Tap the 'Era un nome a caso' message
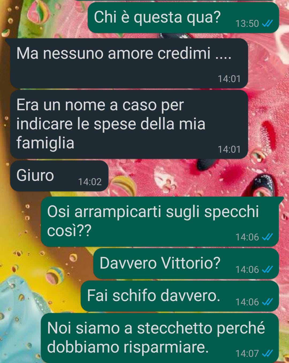The height and width of the screenshot is (363, 289). [x=129, y=124]
